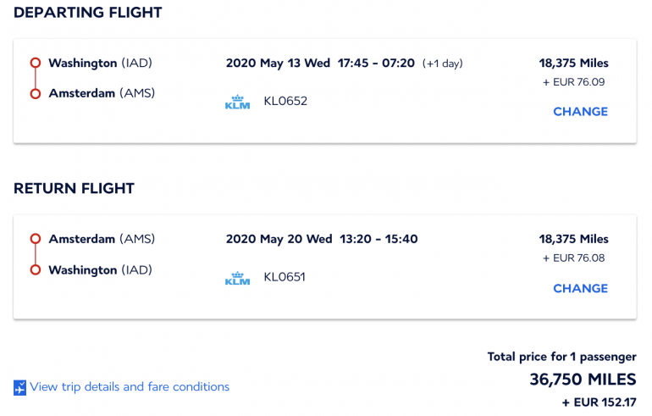
Task: Open View trip details and fare conditions
Action: tap(130, 387)
